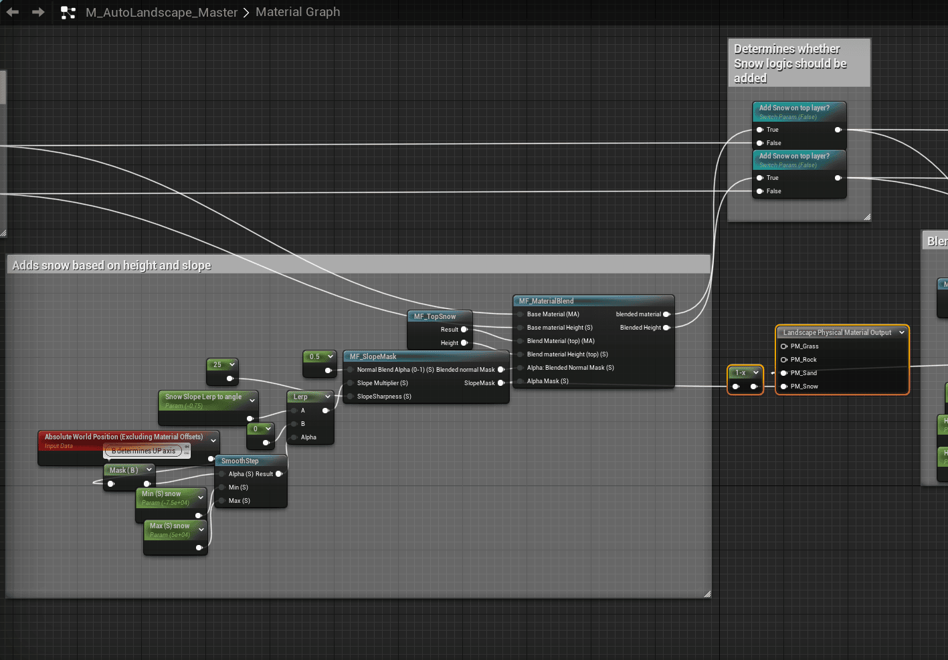Viewport: 948px width, 660px height.
Task: Grab the 'Determines whether' comment box resize handle
Action: click(867, 217)
